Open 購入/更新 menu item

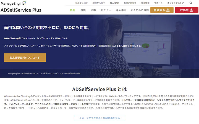(114, 3)
